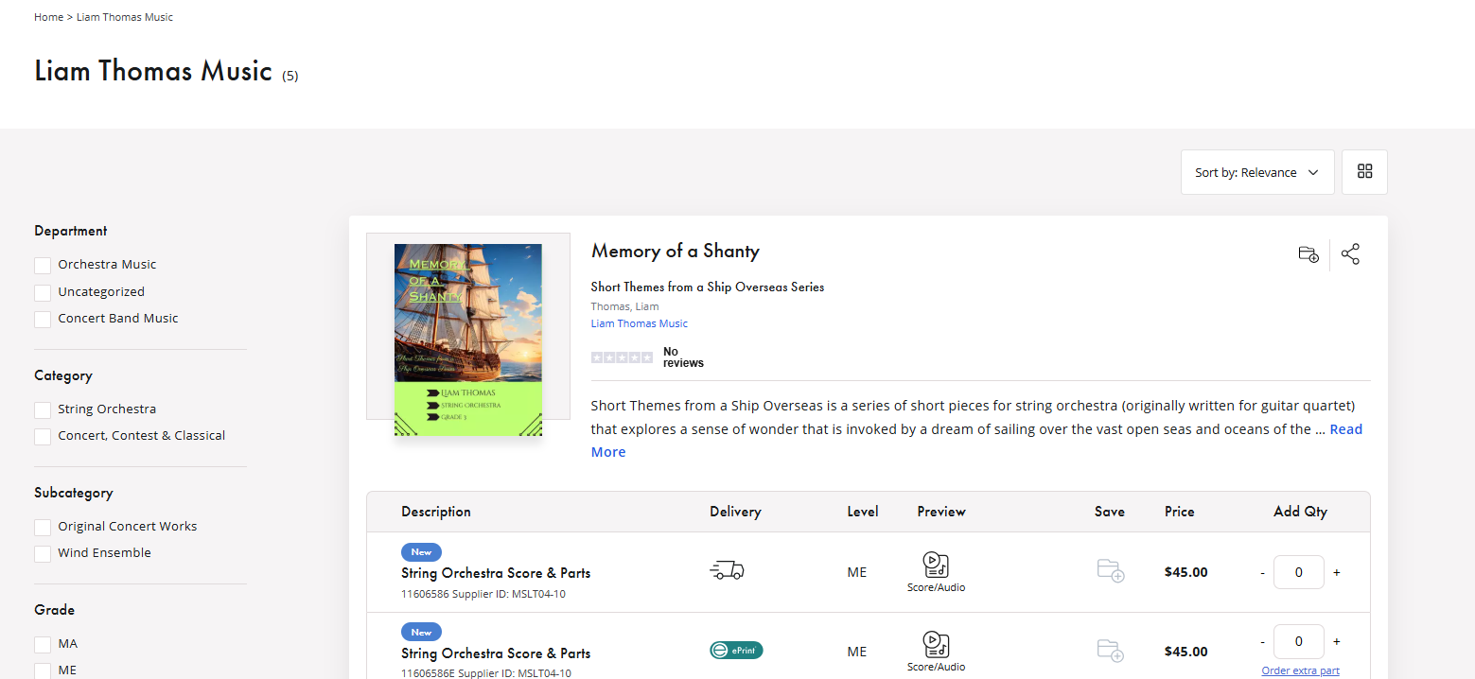Tick the Concert Band Music checkbox
This screenshot has height=679, width=1475.
pyautogui.click(x=43, y=320)
